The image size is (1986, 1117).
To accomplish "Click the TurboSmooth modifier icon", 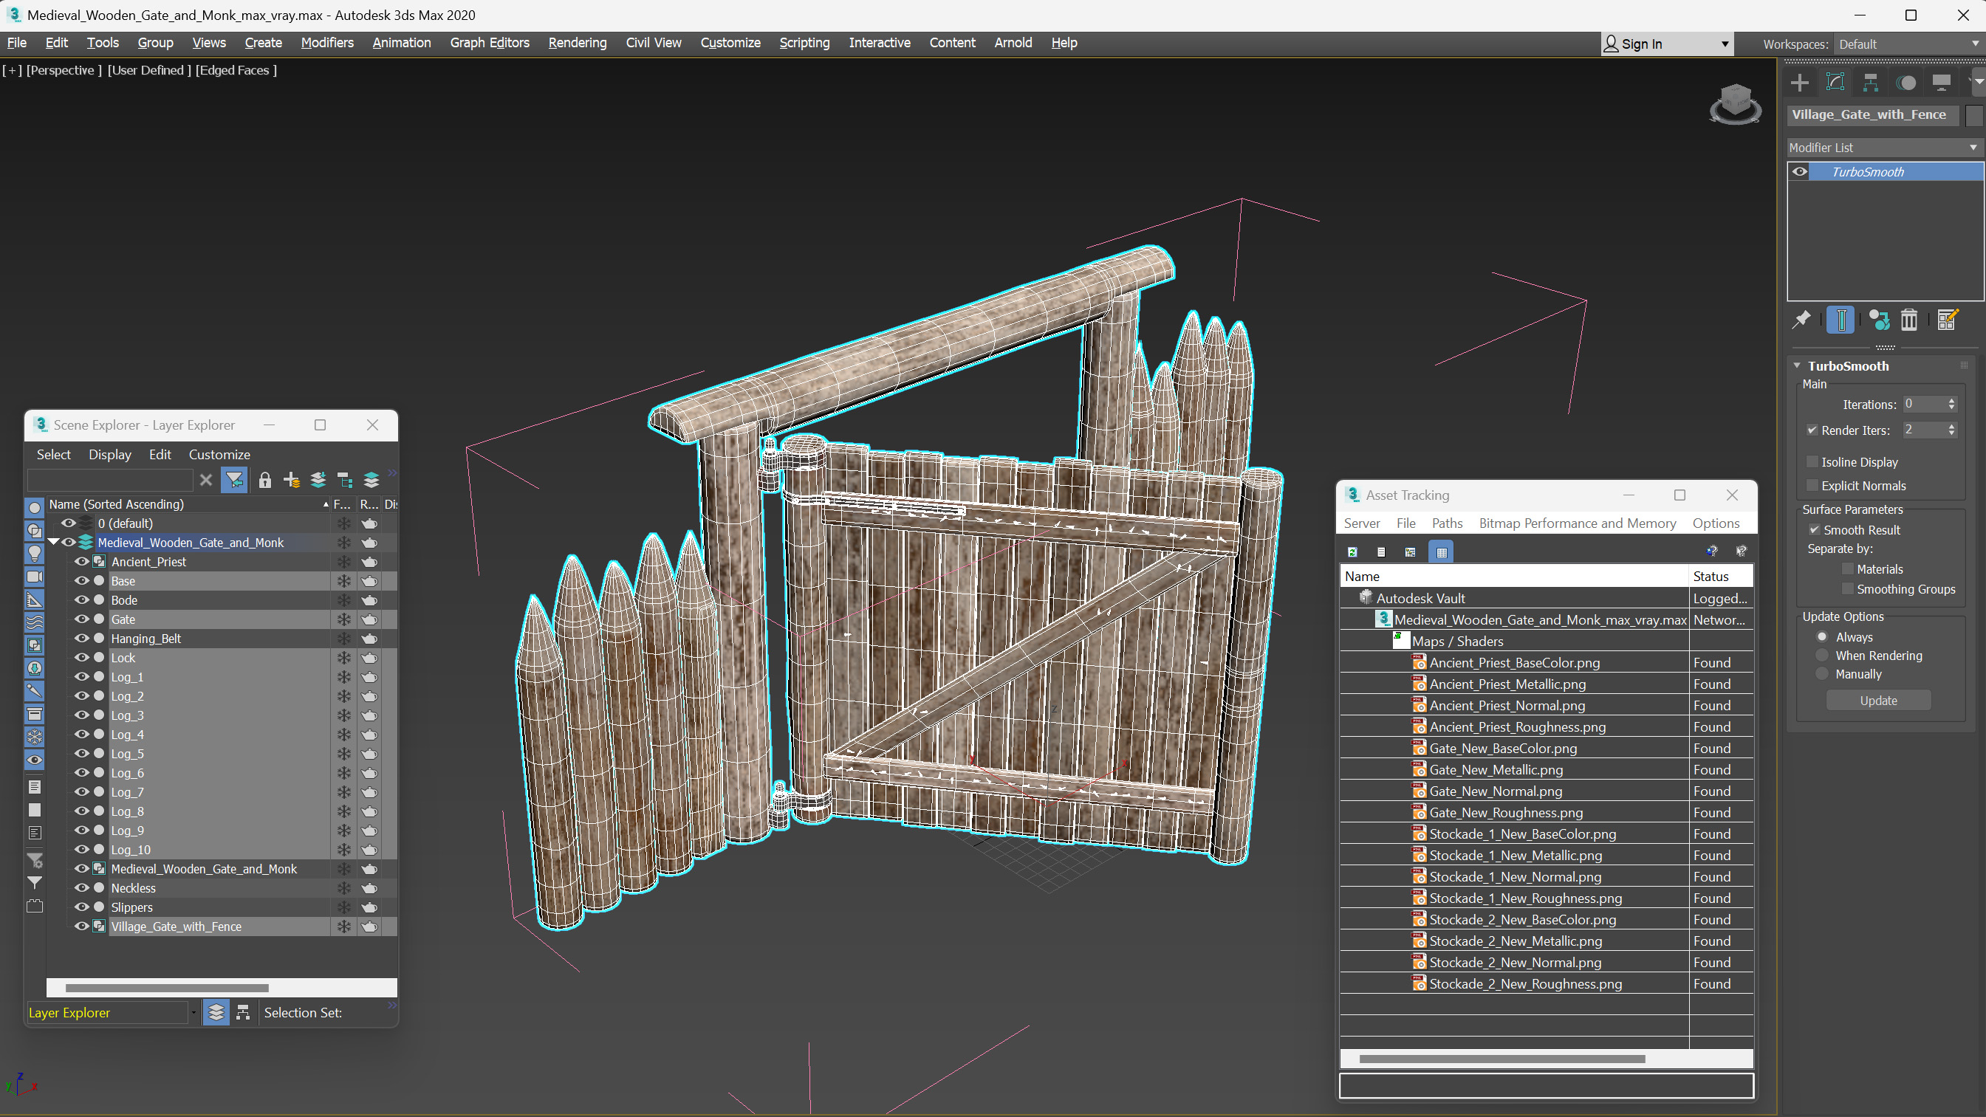I will coord(1801,172).
